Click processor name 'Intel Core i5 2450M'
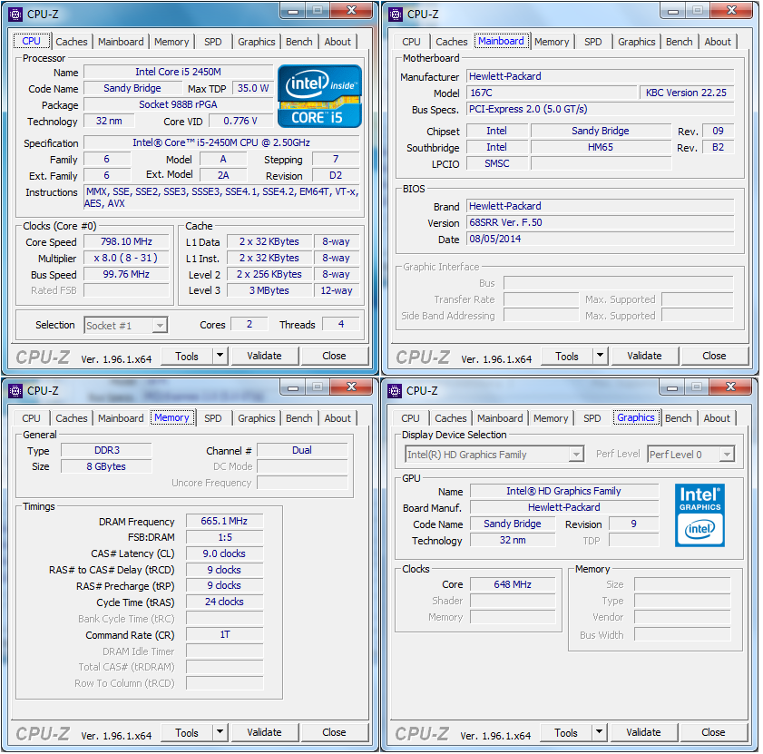The height and width of the screenshot is (754, 763). point(178,72)
